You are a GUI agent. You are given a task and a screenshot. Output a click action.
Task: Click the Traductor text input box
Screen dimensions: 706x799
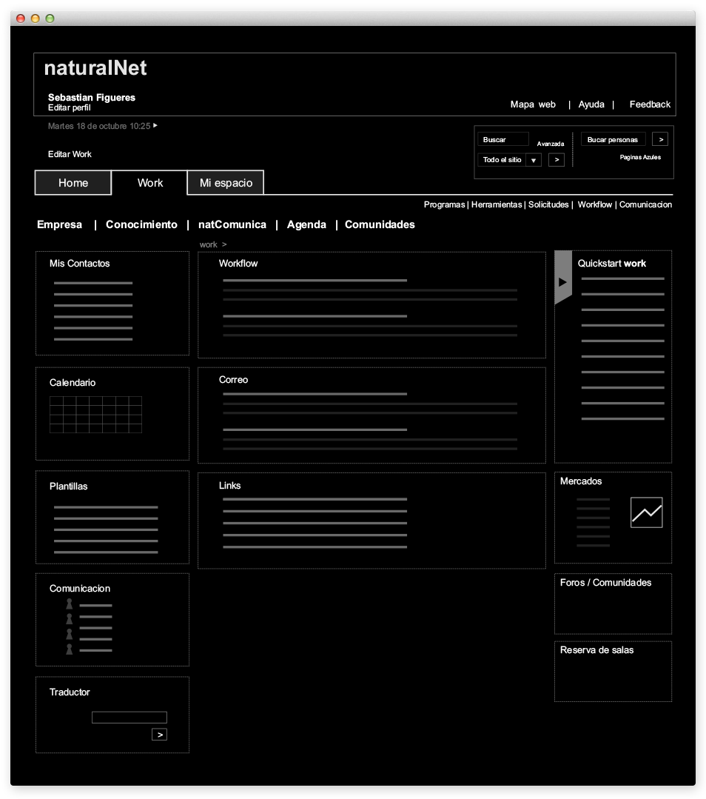(x=130, y=717)
